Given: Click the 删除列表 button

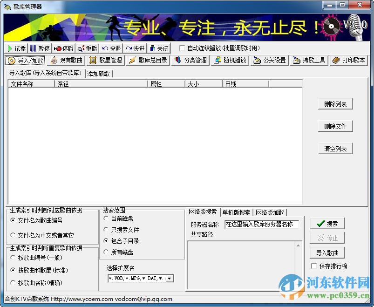Looking at the screenshot, I should (335, 104).
